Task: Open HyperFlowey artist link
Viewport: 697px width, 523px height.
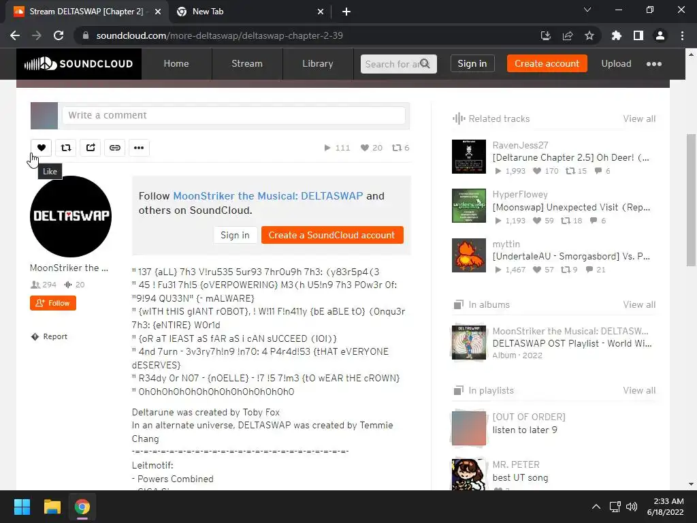Action: click(x=520, y=194)
